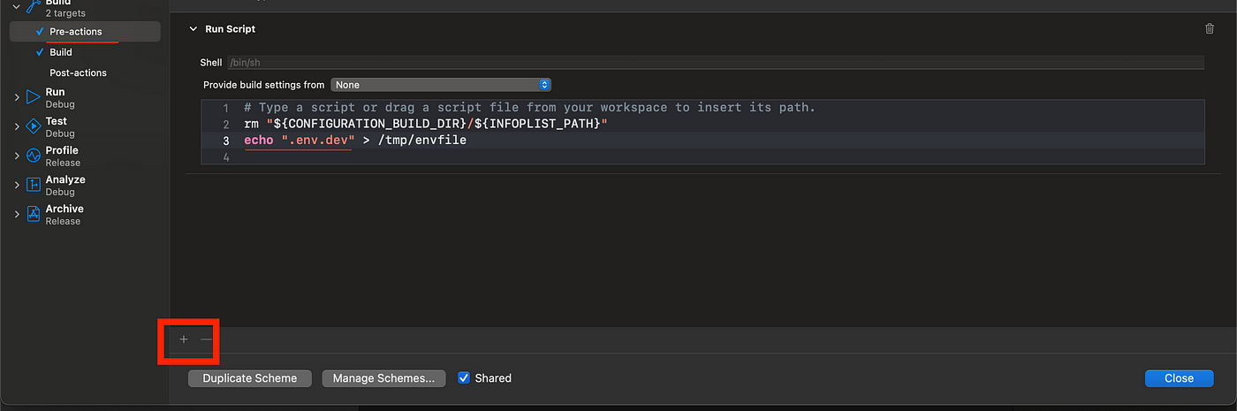Delete the Run Script action with trash icon
The width and height of the screenshot is (1237, 411).
[x=1209, y=28]
